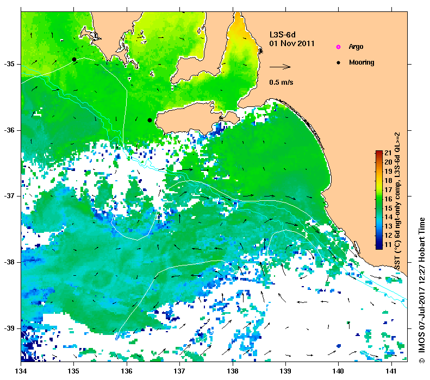Click the 'Mooring' legend label

point(362,62)
